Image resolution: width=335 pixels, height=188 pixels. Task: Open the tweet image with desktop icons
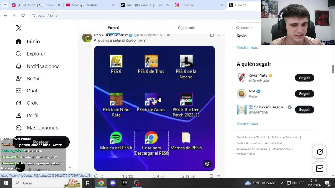(154, 108)
